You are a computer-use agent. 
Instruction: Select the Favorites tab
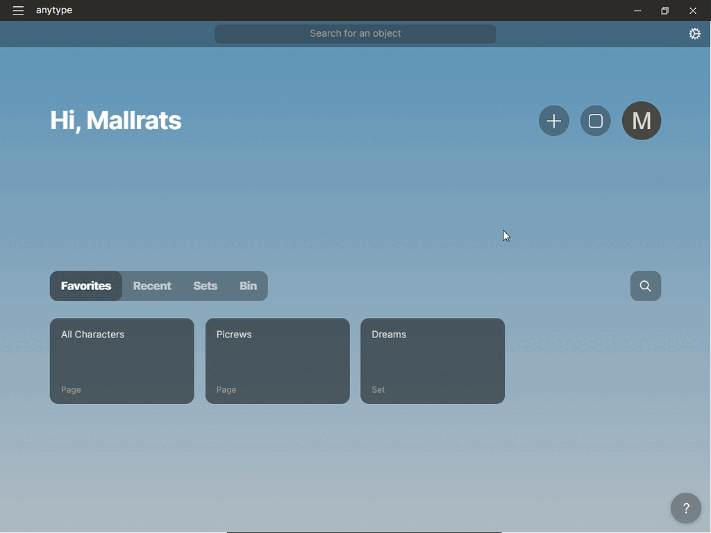86,286
